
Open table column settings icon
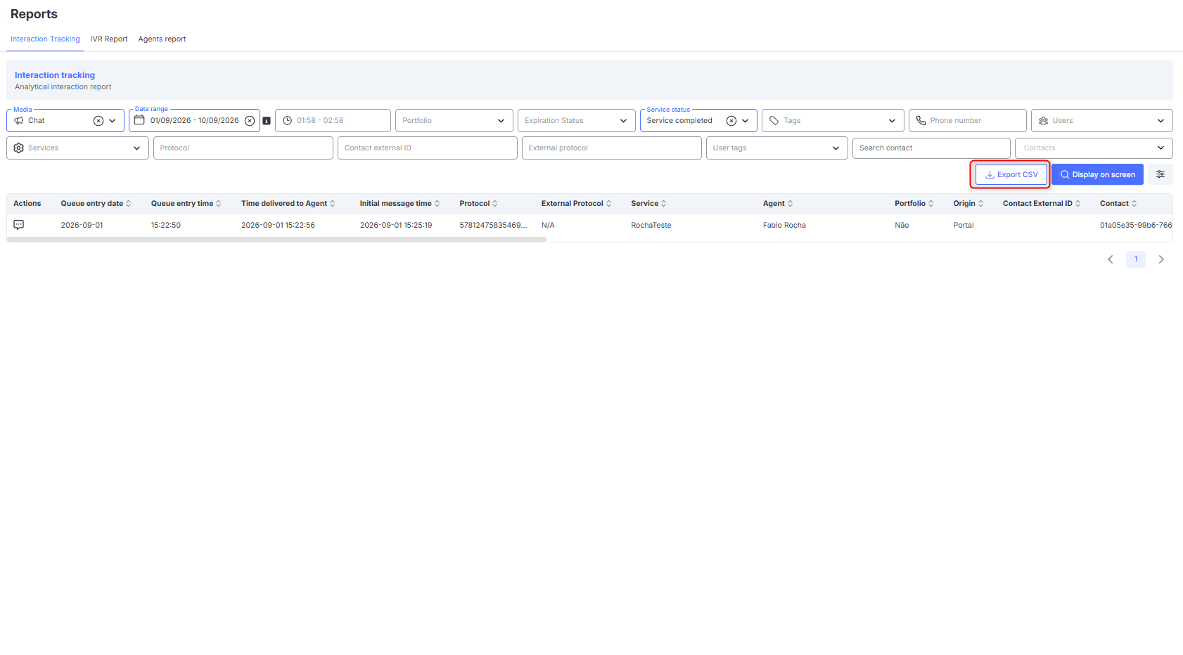coord(1160,174)
